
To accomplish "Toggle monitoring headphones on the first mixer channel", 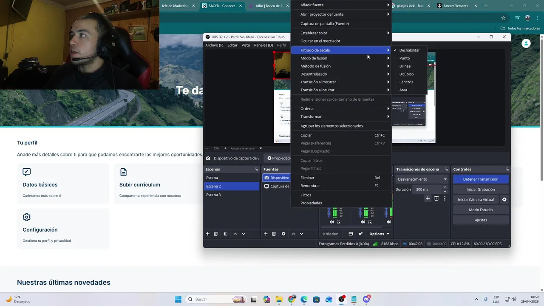I will coord(339,222).
